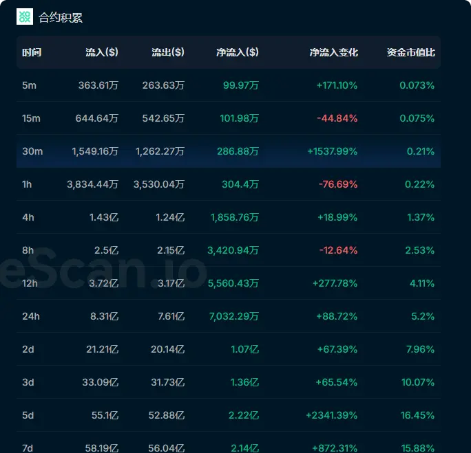This screenshot has width=471, height=453.
Task: Click the 合约积累 title text
Action: pos(61,18)
